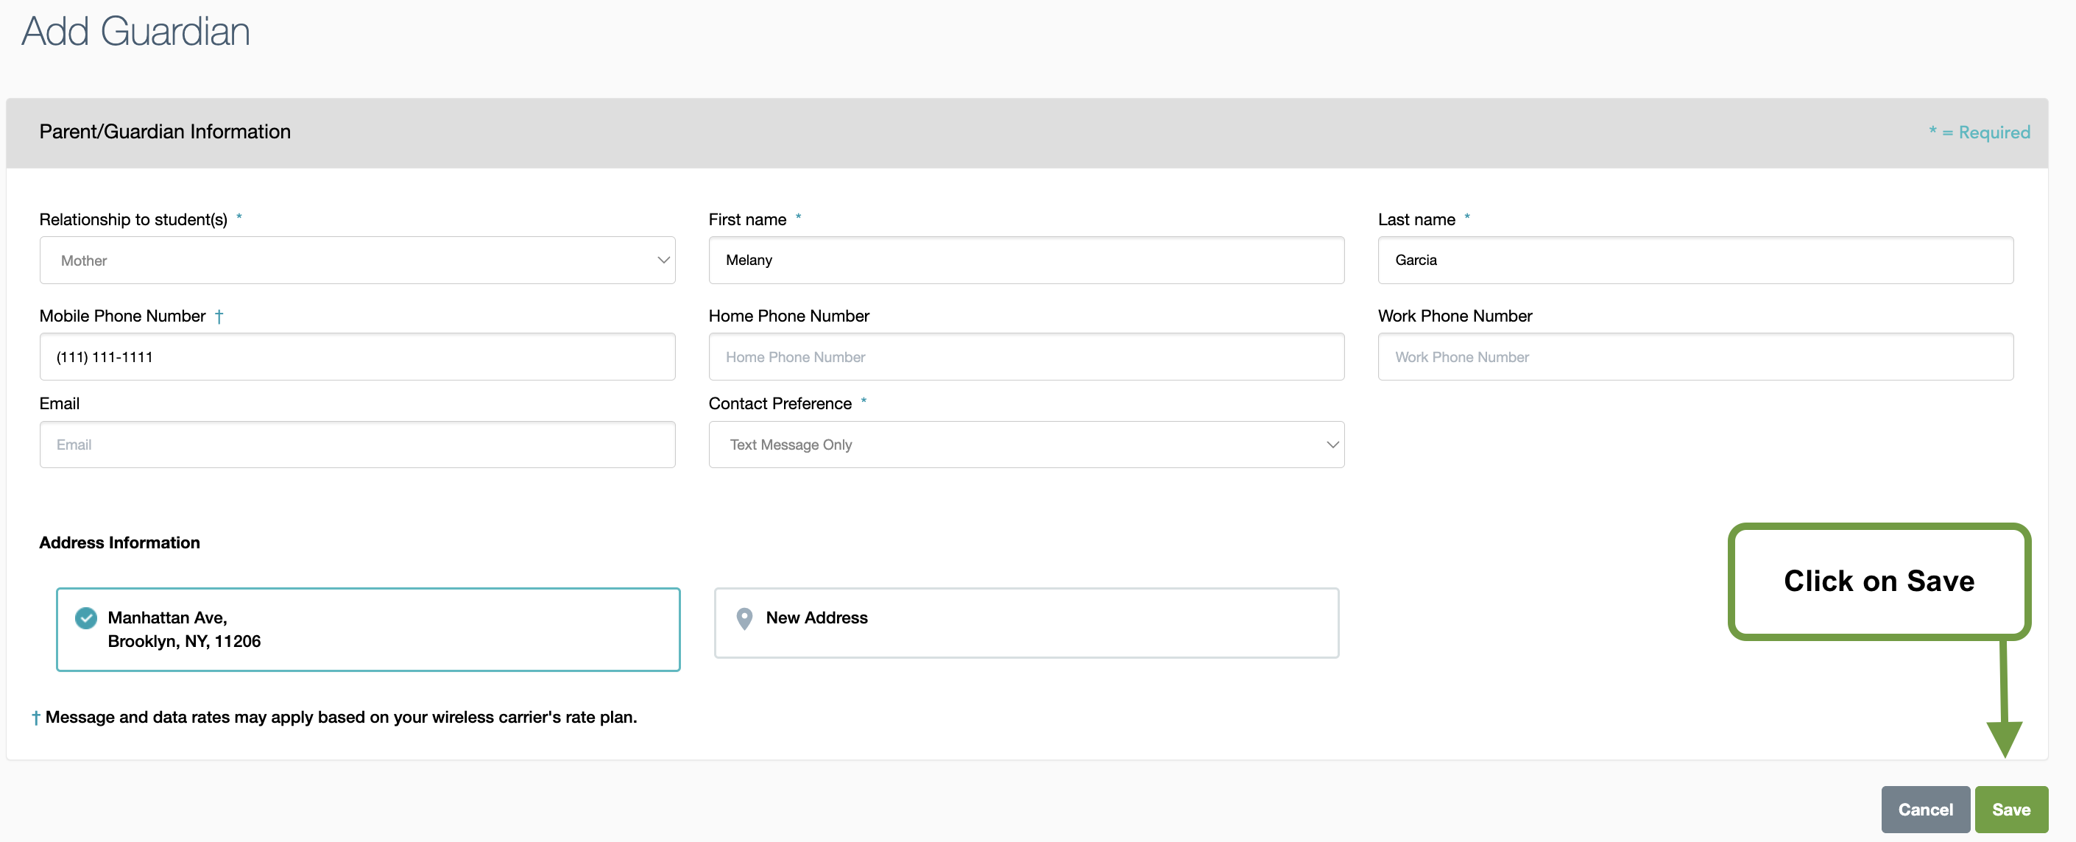Click the Last name field containing Garcia
The height and width of the screenshot is (842, 2076).
pos(1695,261)
